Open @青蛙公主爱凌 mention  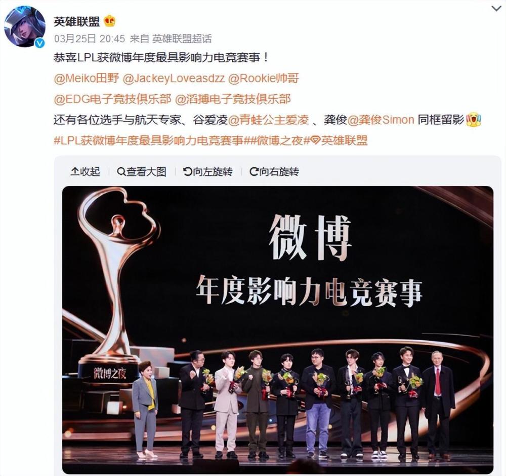pyautogui.click(x=269, y=120)
